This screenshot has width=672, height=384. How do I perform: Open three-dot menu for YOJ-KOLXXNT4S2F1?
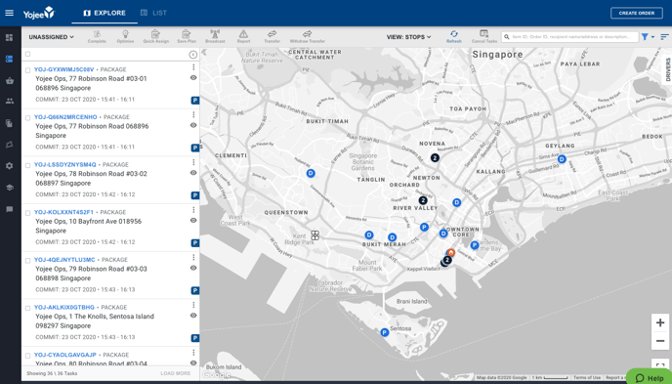(193, 209)
